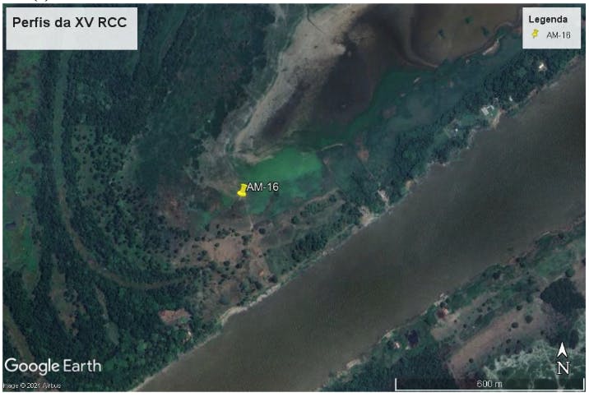Image resolution: width=589 pixels, height=397 pixels.
Task: Click the yellow AM-16 pushpin on the map
Action: tap(243, 190)
